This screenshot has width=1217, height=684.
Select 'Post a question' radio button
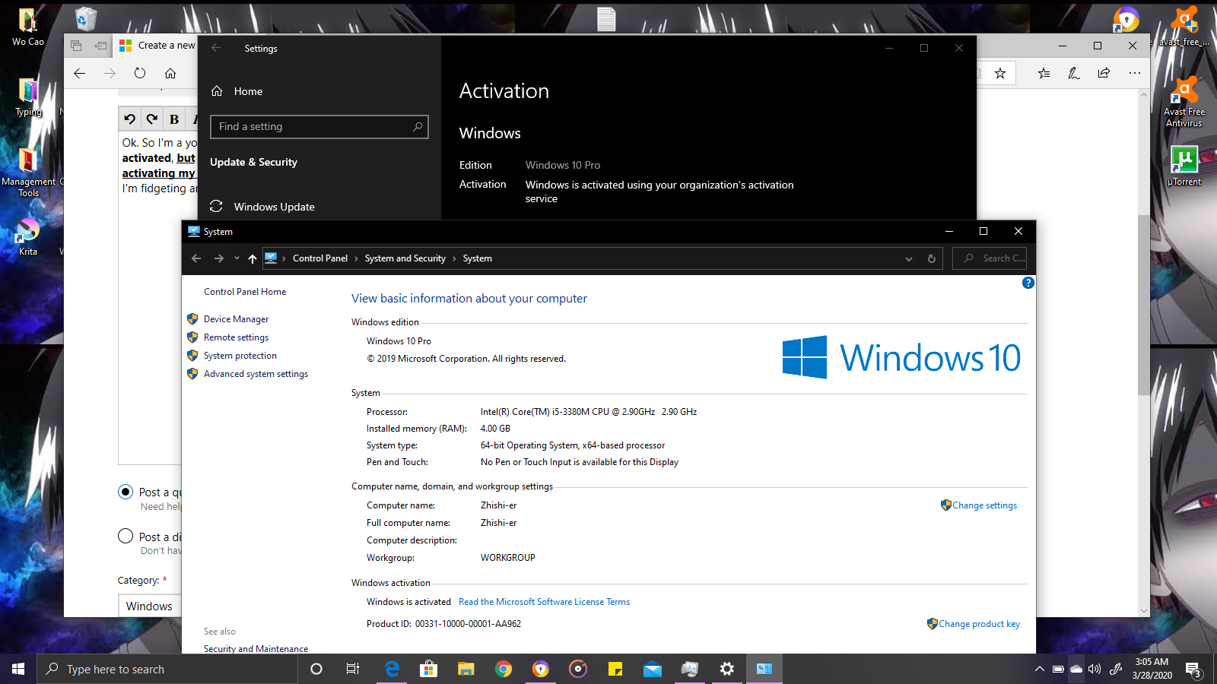click(x=126, y=492)
